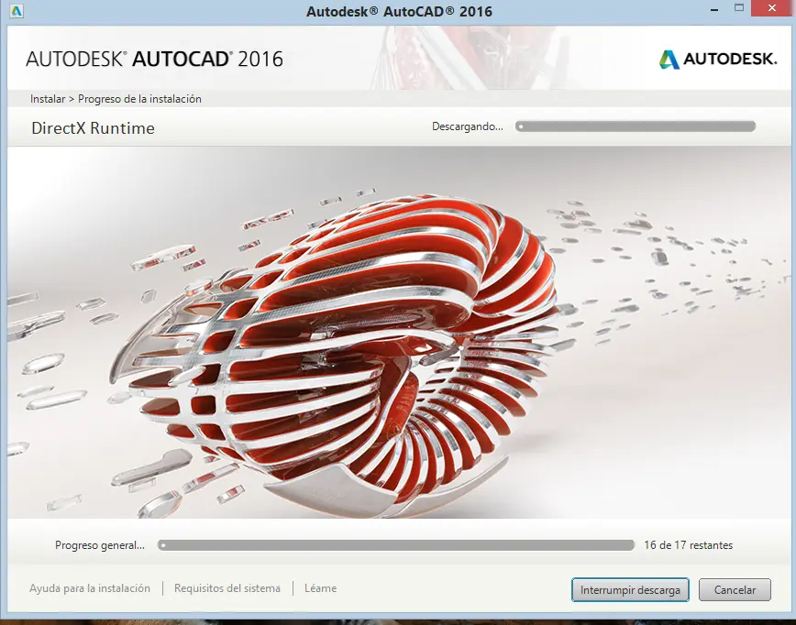The width and height of the screenshot is (796, 625).
Task: Open the Léame link
Action: 320,588
